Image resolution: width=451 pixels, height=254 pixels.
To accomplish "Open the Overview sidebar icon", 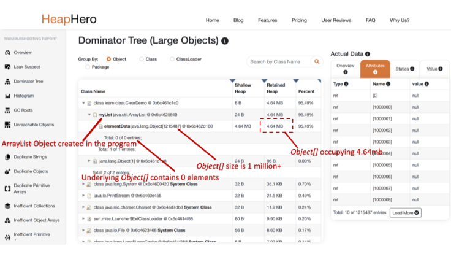I will pos(8,52).
